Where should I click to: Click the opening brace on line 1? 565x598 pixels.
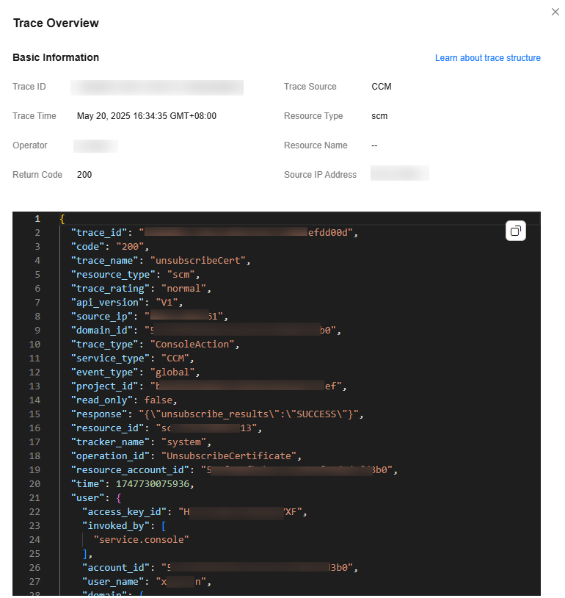pyautogui.click(x=62, y=219)
